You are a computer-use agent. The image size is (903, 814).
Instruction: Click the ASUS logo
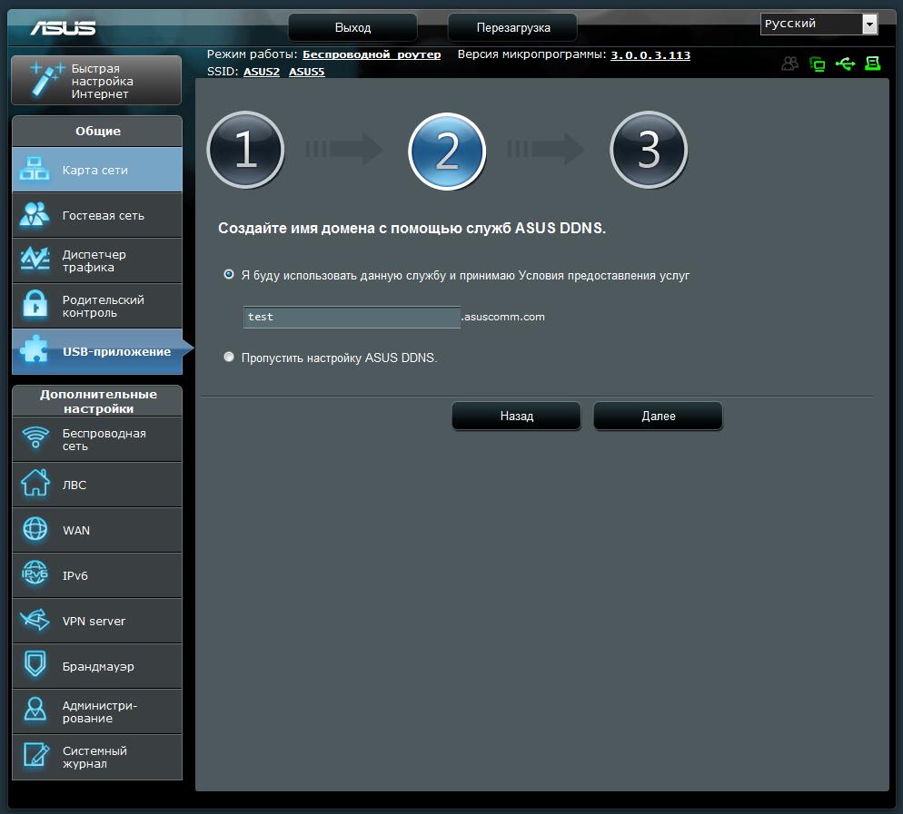(x=63, y=27)
